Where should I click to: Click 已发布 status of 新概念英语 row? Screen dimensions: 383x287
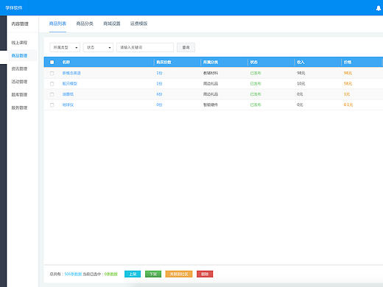tap(256, 73)
